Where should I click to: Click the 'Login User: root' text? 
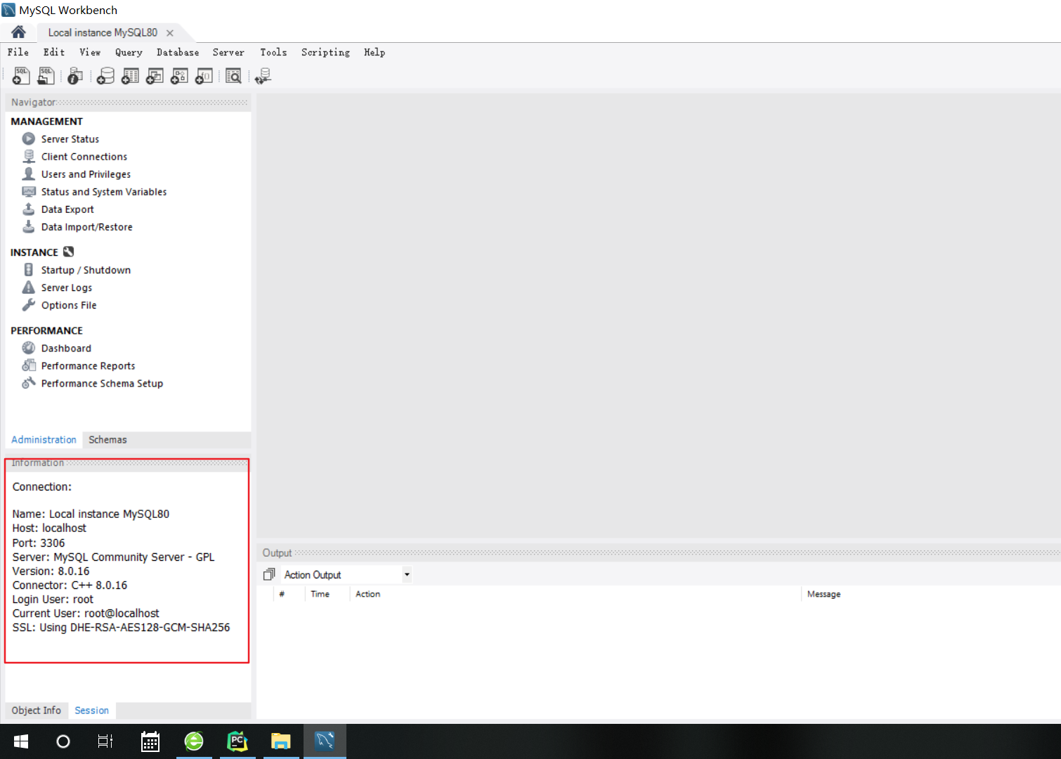53,599
